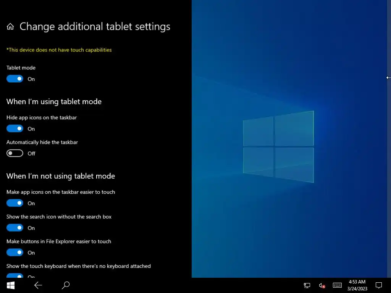Click the 'Tablet mode' label
This screenshot has height=293, width=391.
tap(21, 68)
